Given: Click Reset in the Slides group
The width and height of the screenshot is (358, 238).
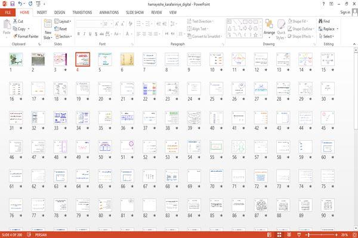Looking at the screenshot, I should 61,29.
